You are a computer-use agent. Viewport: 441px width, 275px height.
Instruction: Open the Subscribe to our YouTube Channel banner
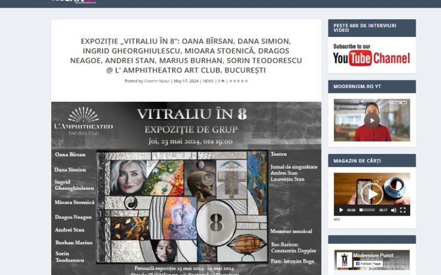coord(372,55)
